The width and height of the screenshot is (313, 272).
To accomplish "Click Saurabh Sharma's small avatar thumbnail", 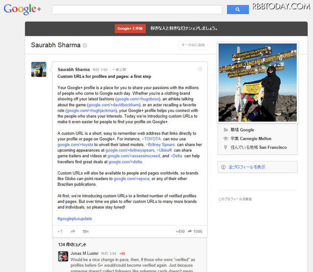I will 39,69.
